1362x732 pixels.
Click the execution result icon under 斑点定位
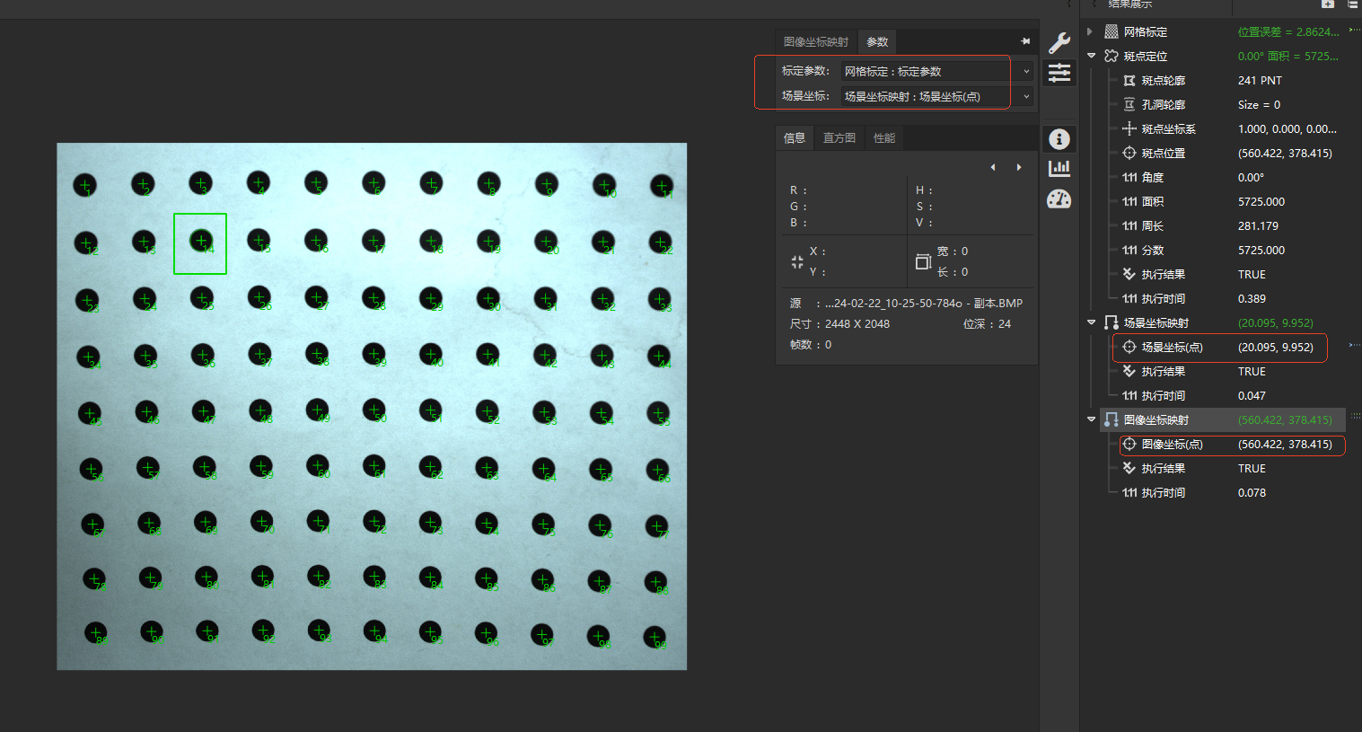(x=1129, y=274)
